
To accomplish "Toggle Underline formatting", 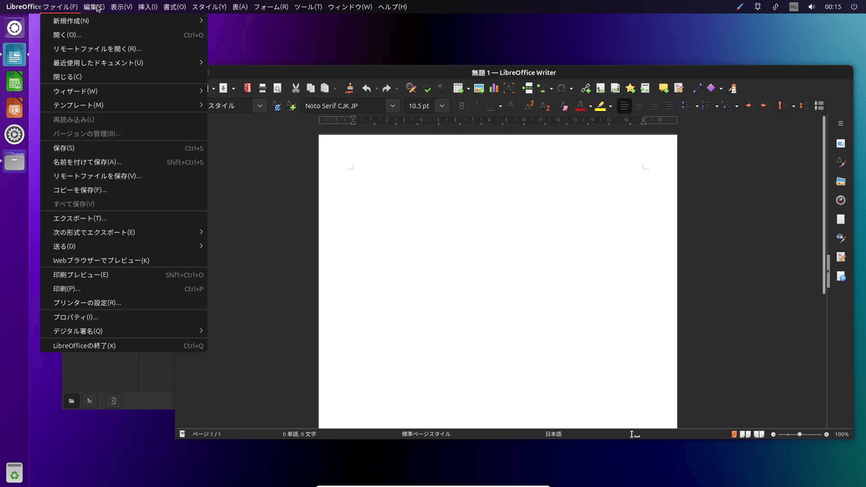I will click(490, 106).
